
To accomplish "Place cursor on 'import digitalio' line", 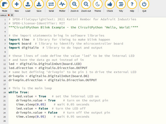I will (x=56, y=48).
